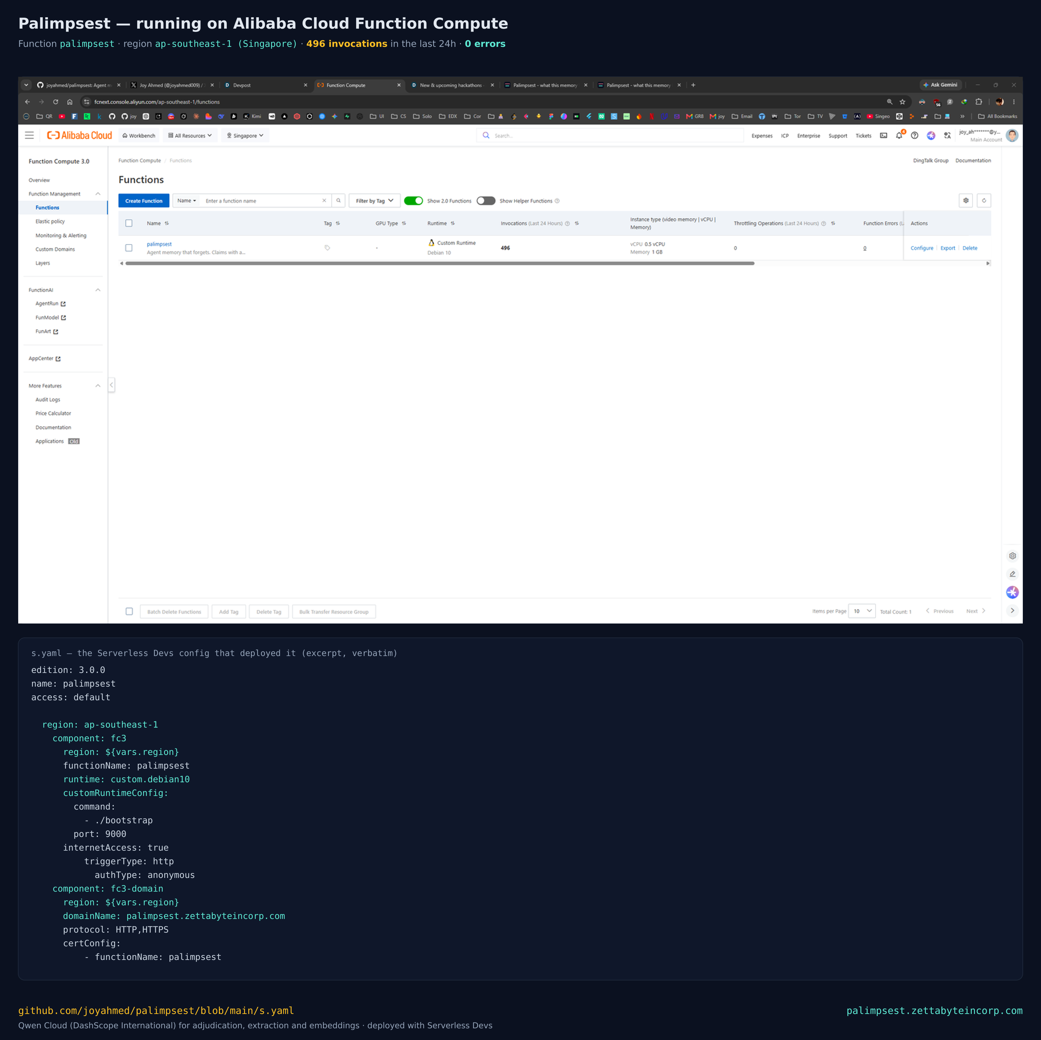Open Layers sidebar item
Viewport: 1041px width, 1040px height.
point(43,263)
